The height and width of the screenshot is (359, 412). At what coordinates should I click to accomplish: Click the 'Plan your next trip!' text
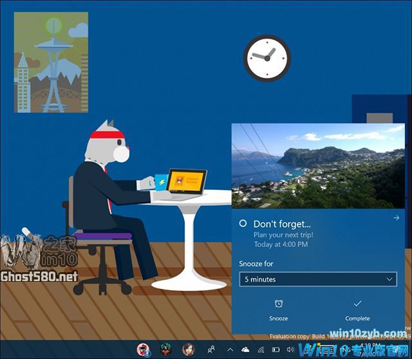(283, 235)
